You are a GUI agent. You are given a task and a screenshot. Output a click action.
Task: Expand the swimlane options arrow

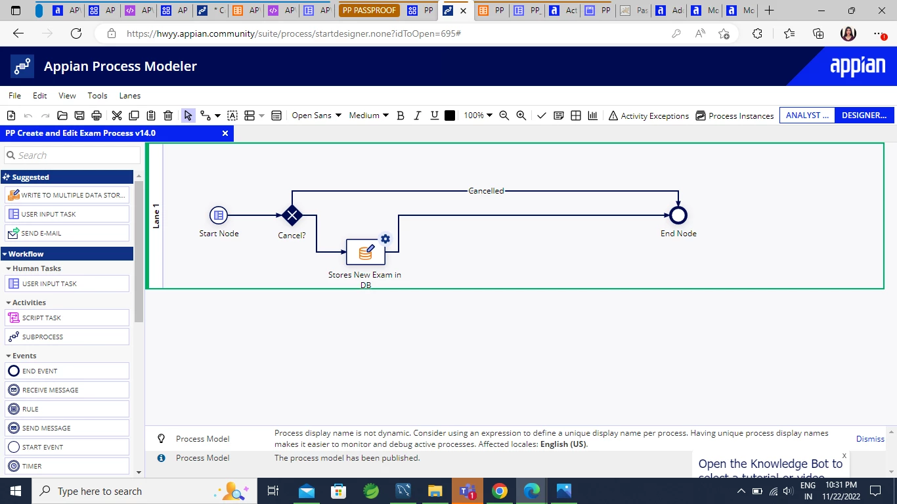coord(261,115)
